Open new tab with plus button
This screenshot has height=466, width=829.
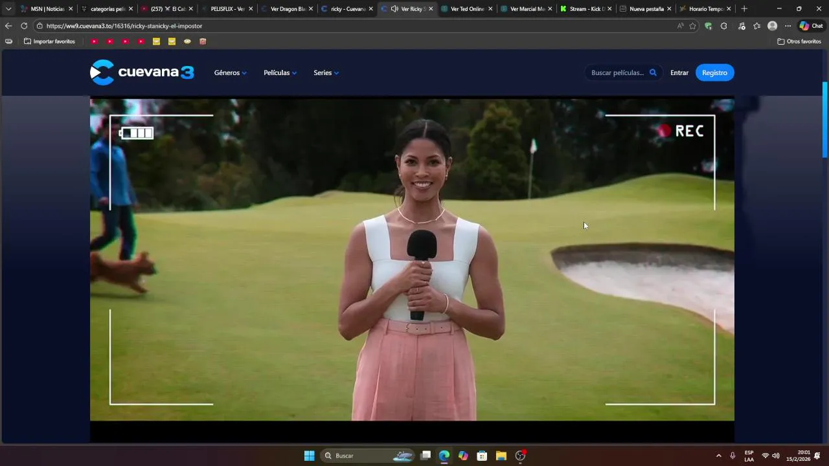point(744,9)
